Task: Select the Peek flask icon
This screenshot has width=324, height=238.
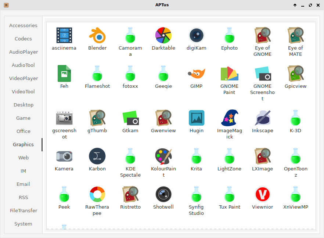Action: 64,194
